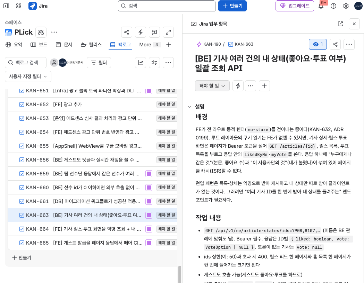Click the notifications bell icon

pyautogui.click(x=321, y=6)
